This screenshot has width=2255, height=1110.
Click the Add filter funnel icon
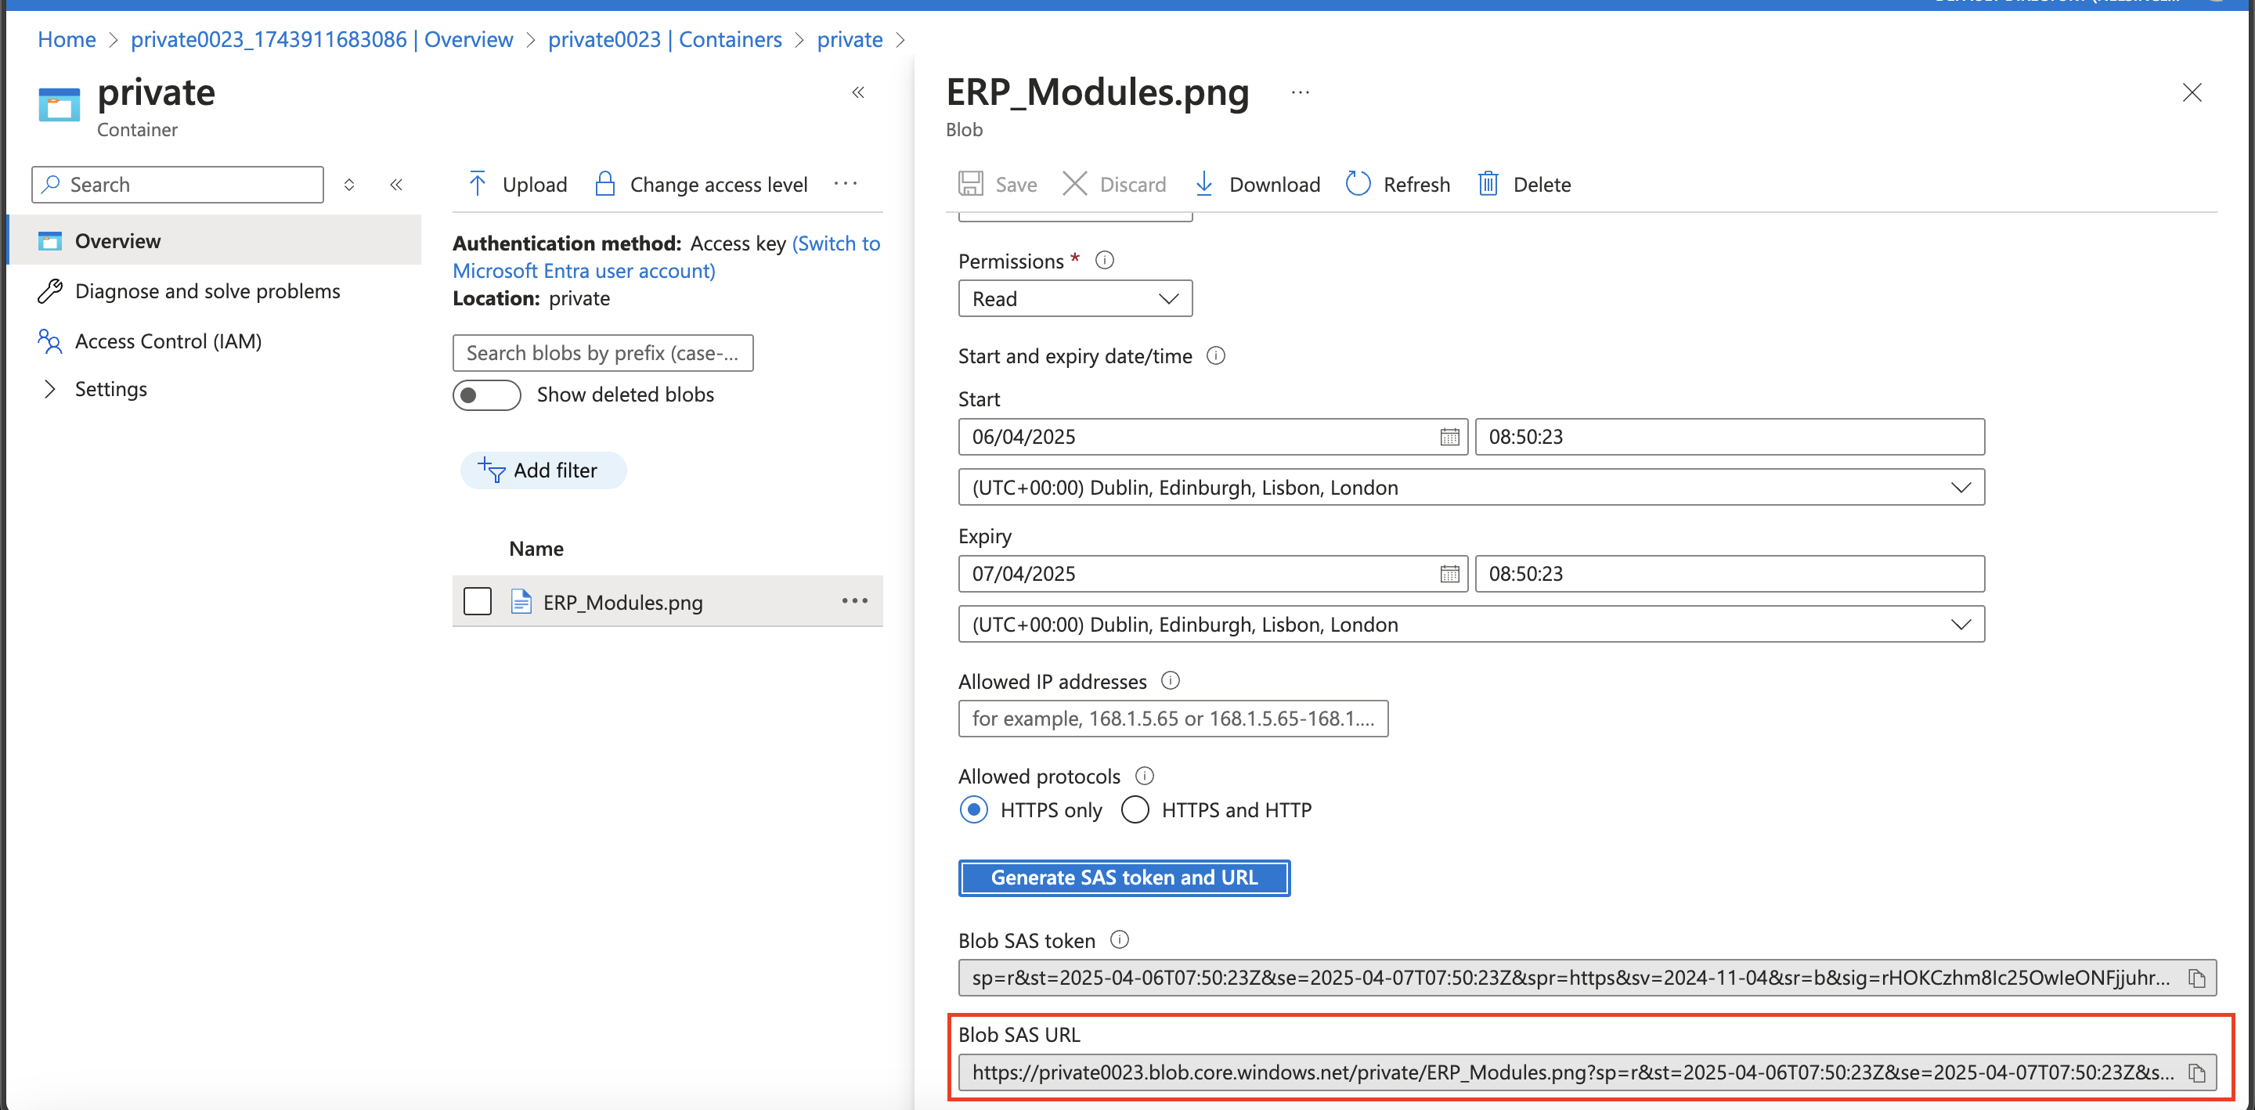[491, 470]
